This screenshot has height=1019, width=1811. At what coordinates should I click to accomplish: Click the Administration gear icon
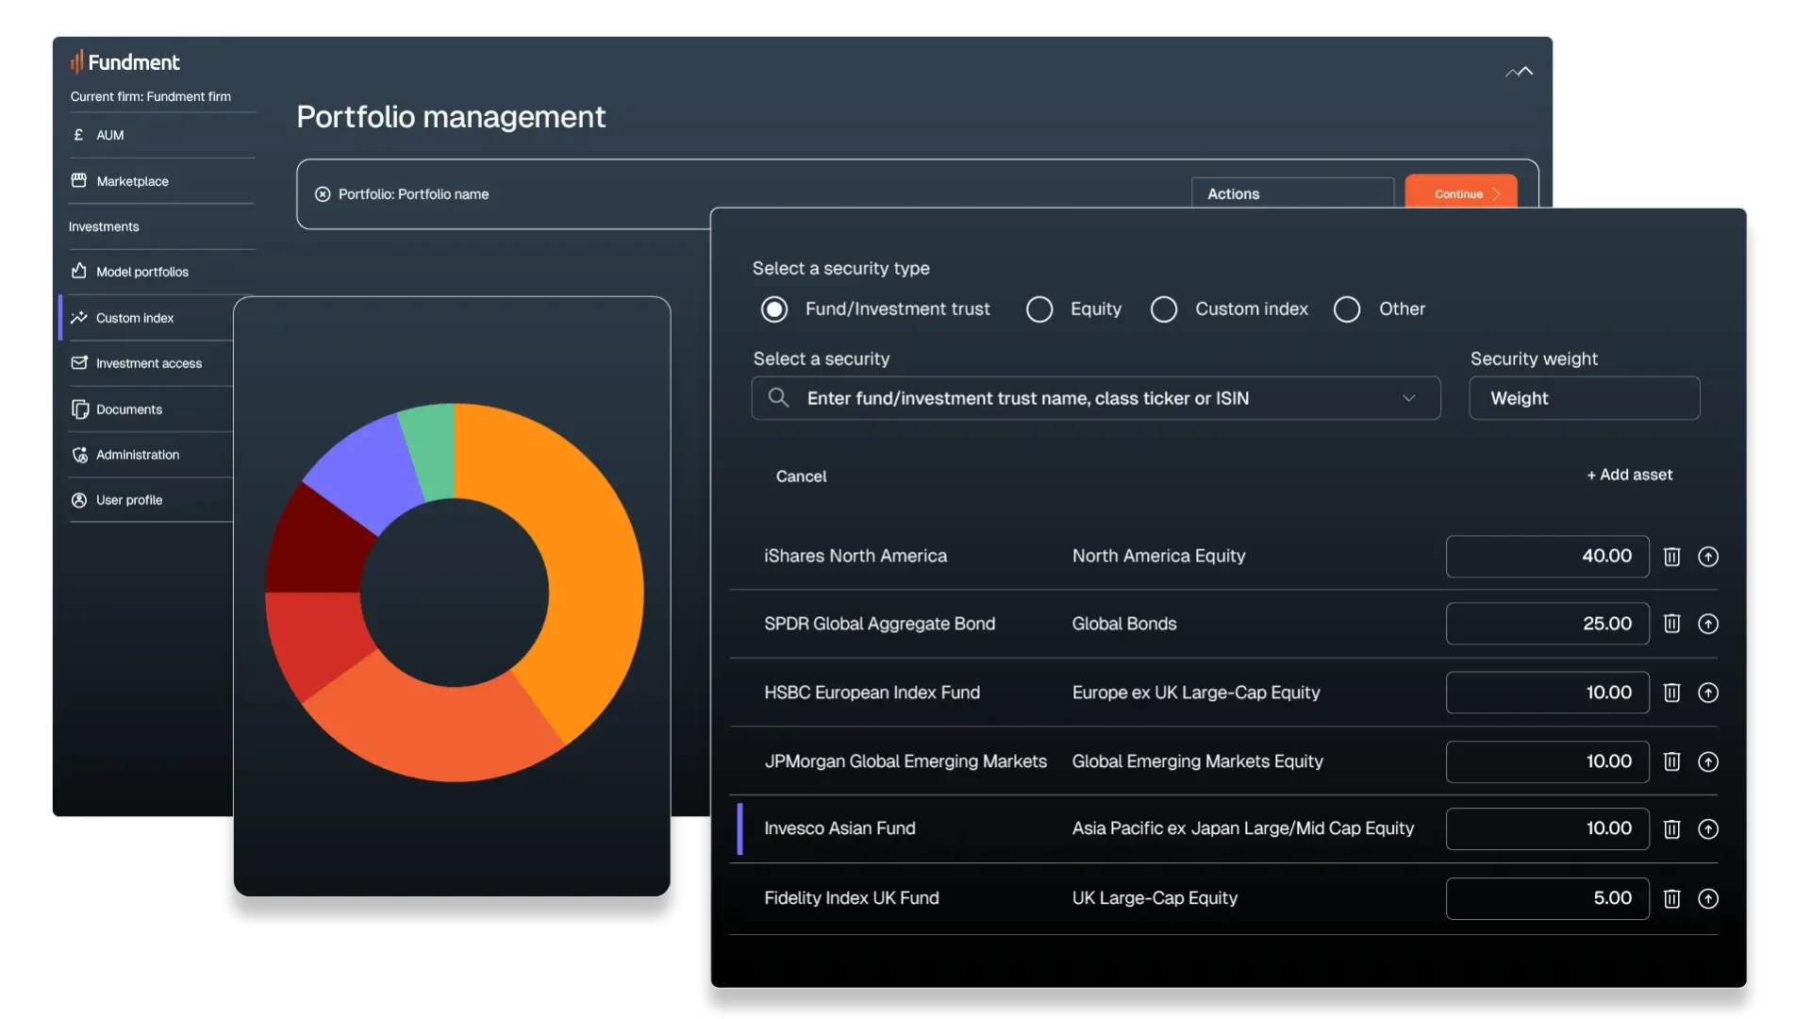point(80,455)
